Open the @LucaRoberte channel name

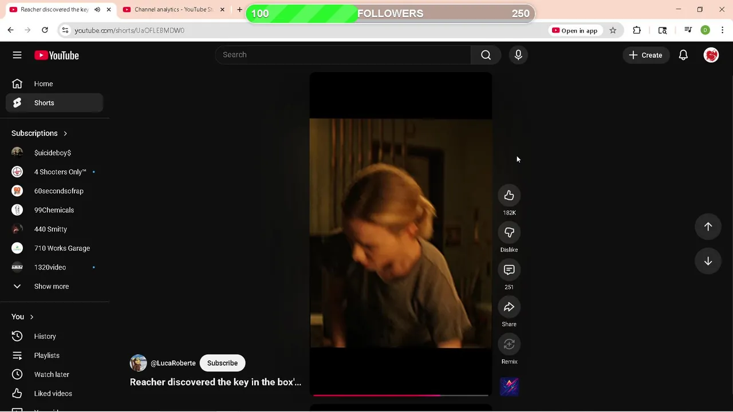[173, 363]
